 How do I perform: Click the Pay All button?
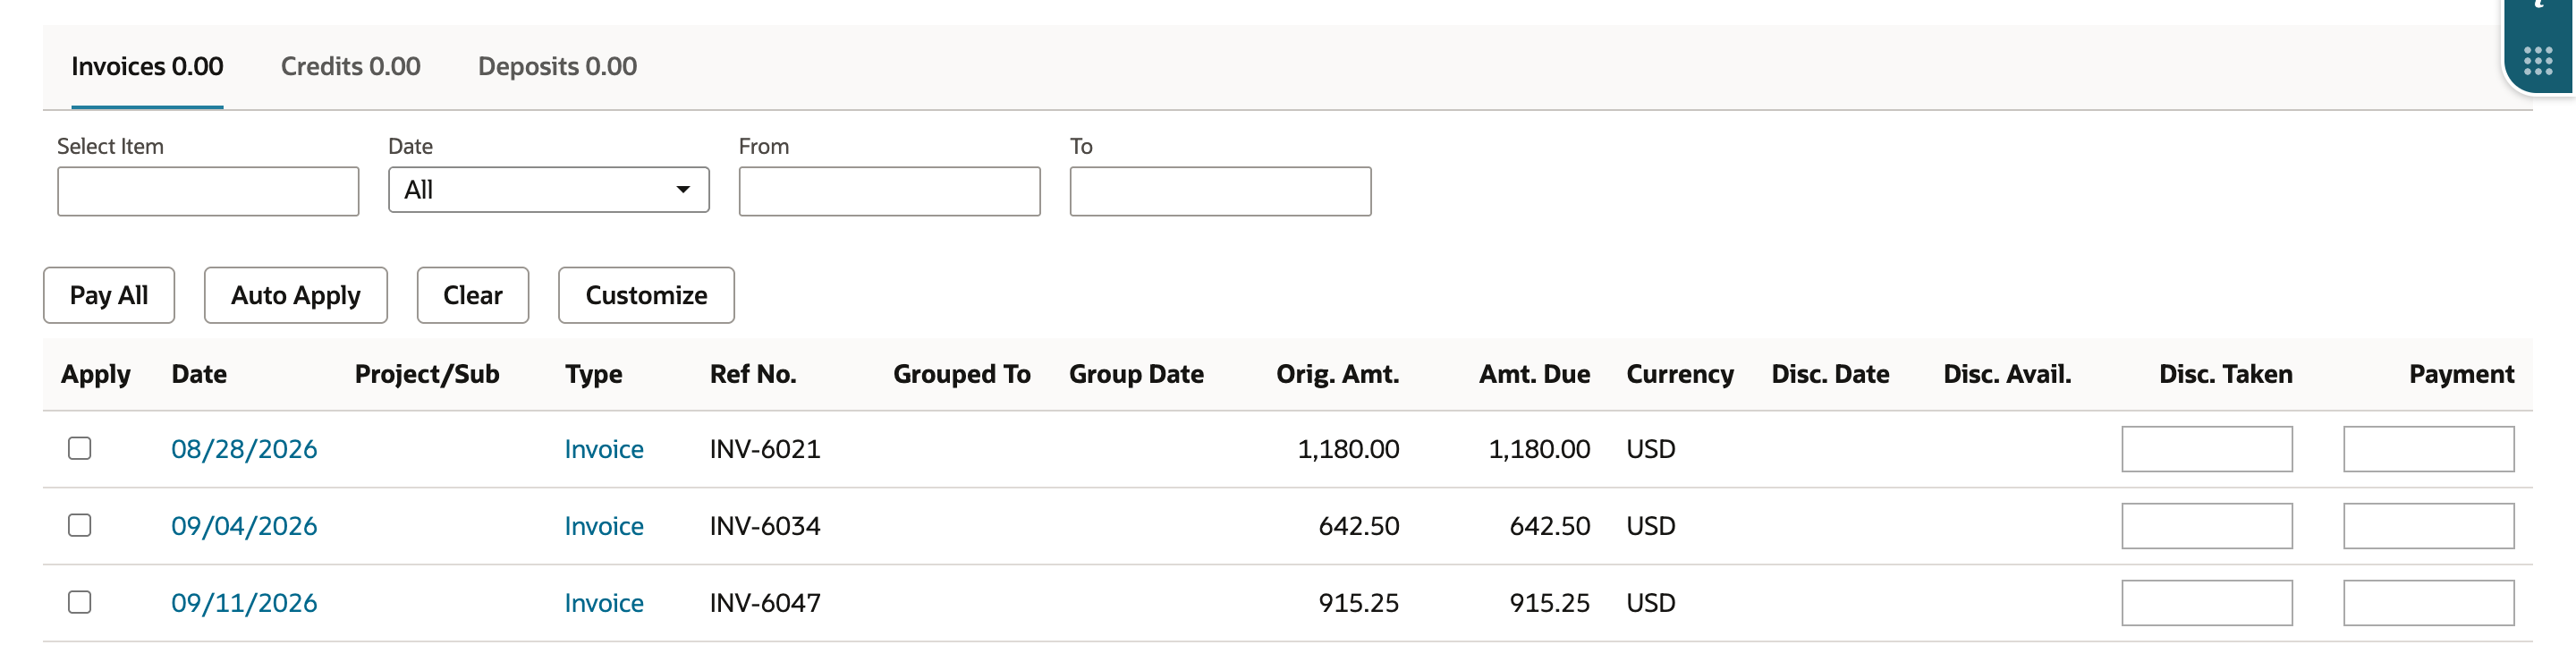109,295
